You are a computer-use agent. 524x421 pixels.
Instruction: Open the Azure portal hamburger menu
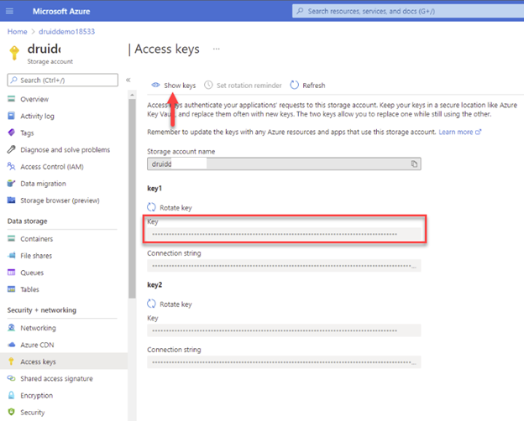point(11,11)
